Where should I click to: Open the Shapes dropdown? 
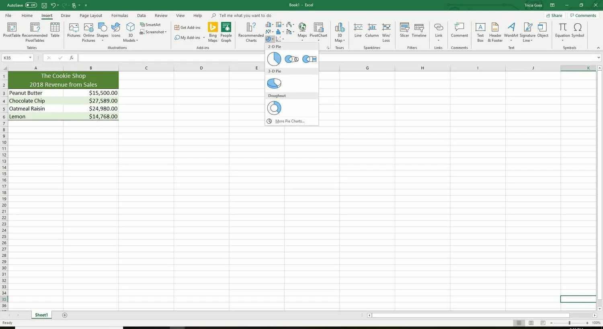click(103, 32)
